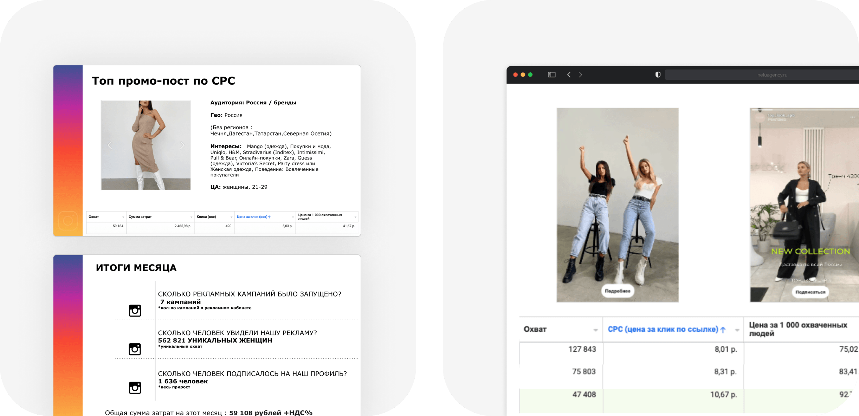Open the Сумма затрат column dropdown
The width and height of the screenshot is (859, 416).
(191, 217)
